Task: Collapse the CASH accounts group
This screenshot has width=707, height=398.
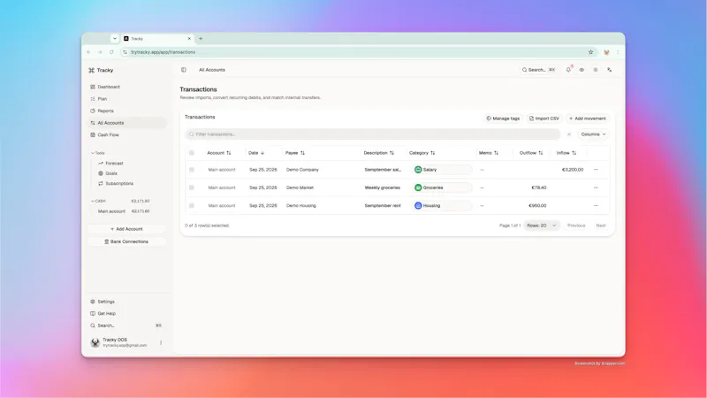Action: click(x=98, y=202)
